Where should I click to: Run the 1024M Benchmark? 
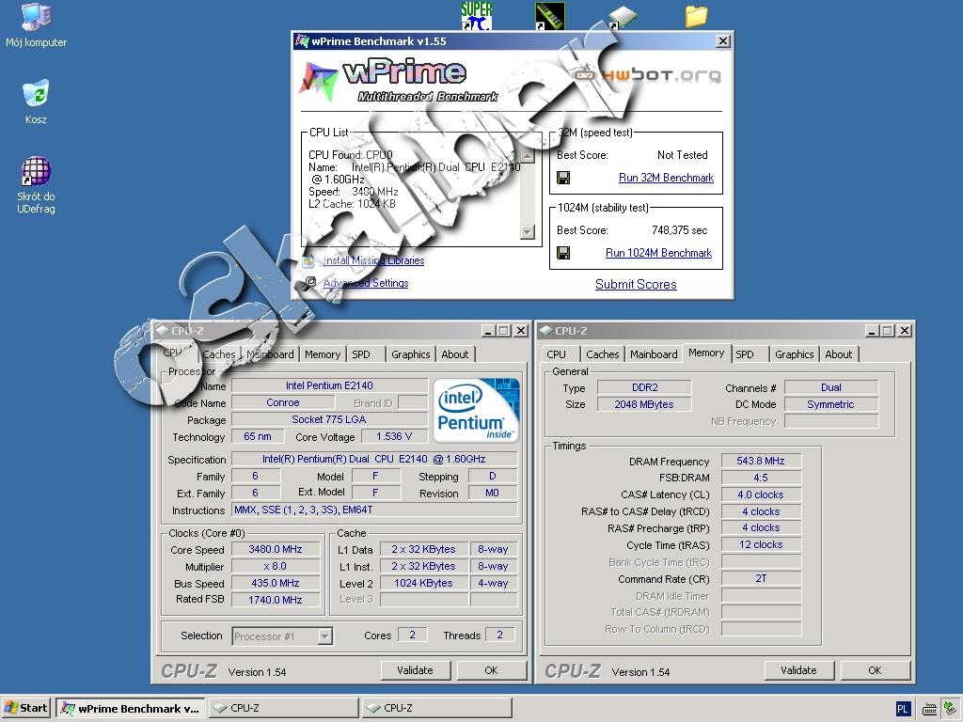click(x=658, y=252)
